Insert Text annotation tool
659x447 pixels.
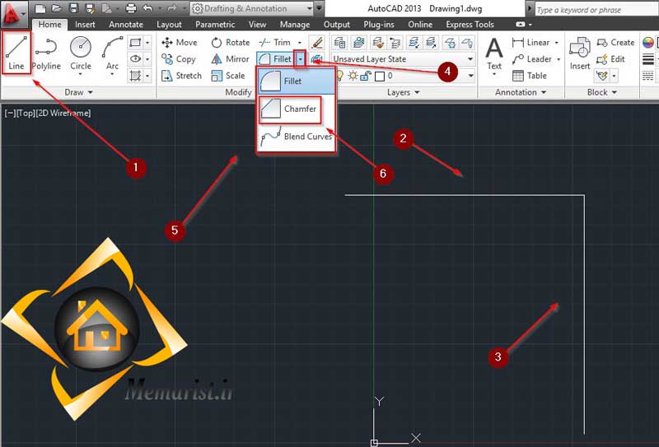(x=493, y=54)
